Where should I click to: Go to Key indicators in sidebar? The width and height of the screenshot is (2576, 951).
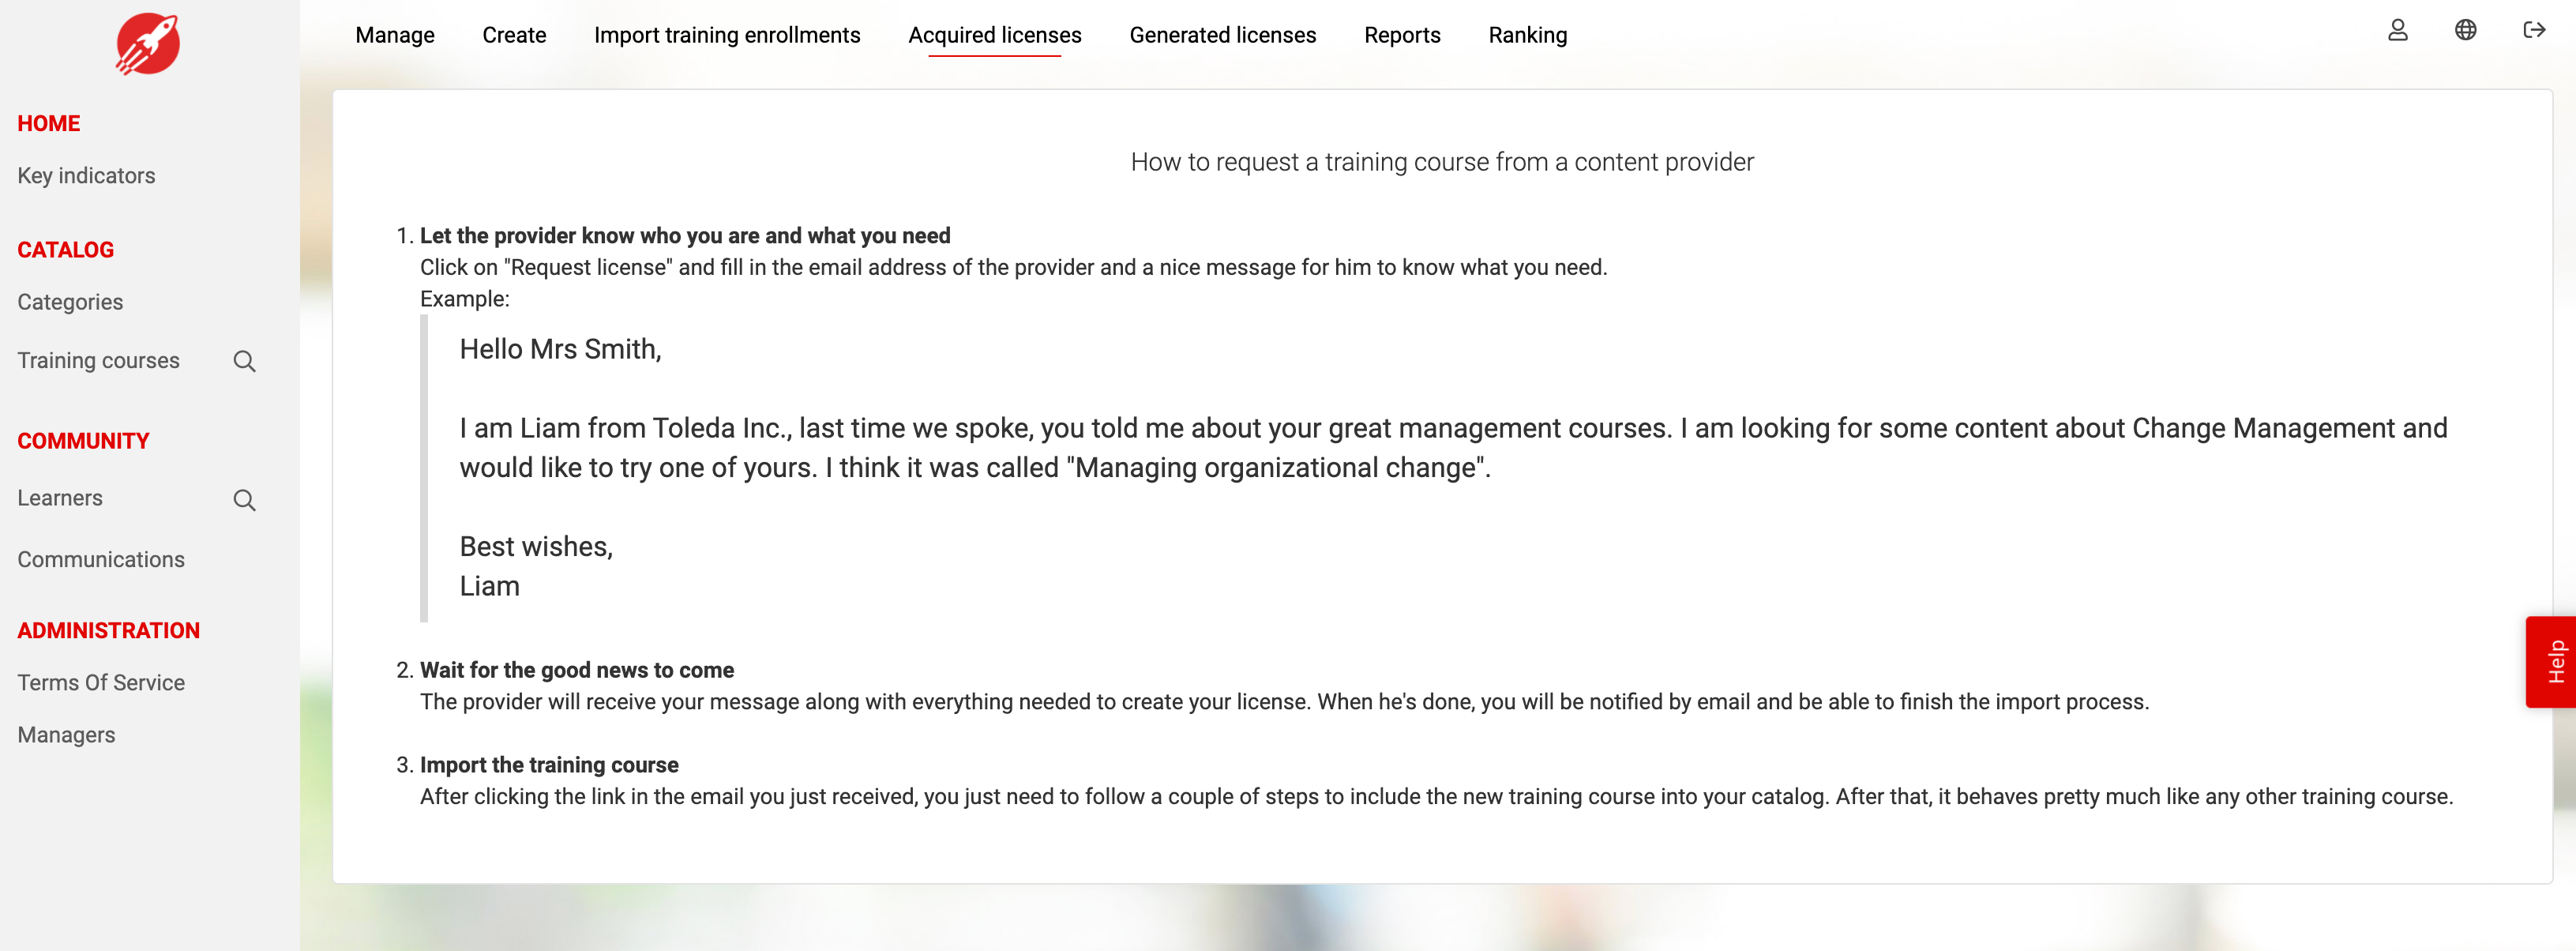pos(87,176)
